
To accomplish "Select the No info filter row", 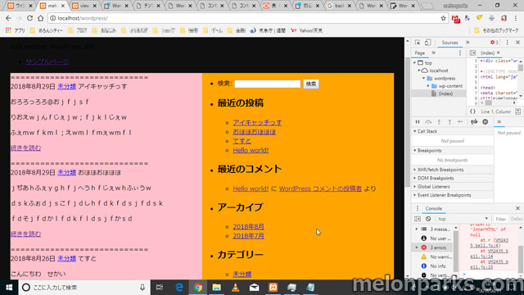I will tap(434, 265).
